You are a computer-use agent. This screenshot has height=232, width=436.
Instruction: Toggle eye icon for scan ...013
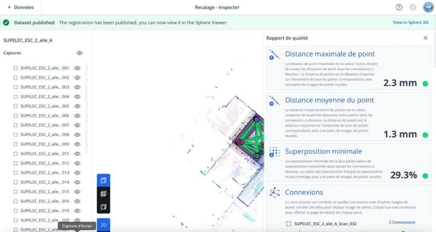click(x=77, y=172)
